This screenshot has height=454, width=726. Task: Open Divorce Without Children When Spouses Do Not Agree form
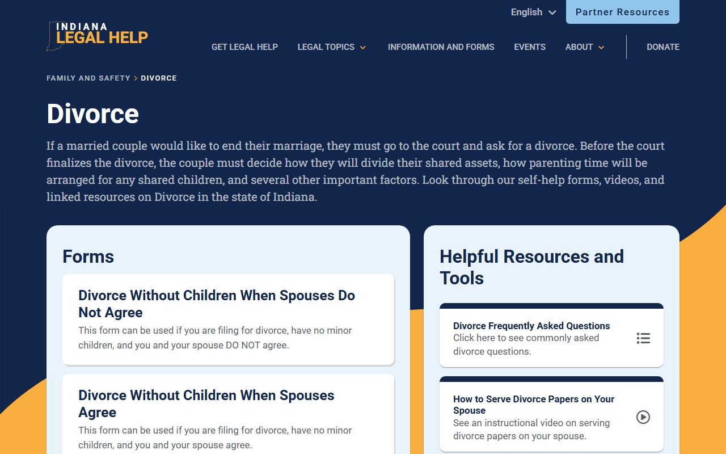(228, 320)
